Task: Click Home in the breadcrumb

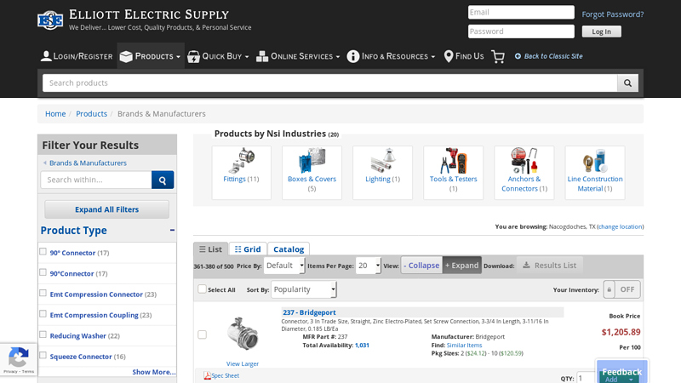Action: click(x=55, y=114)
